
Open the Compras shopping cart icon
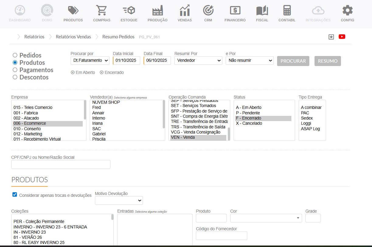[x=102, y=11]
